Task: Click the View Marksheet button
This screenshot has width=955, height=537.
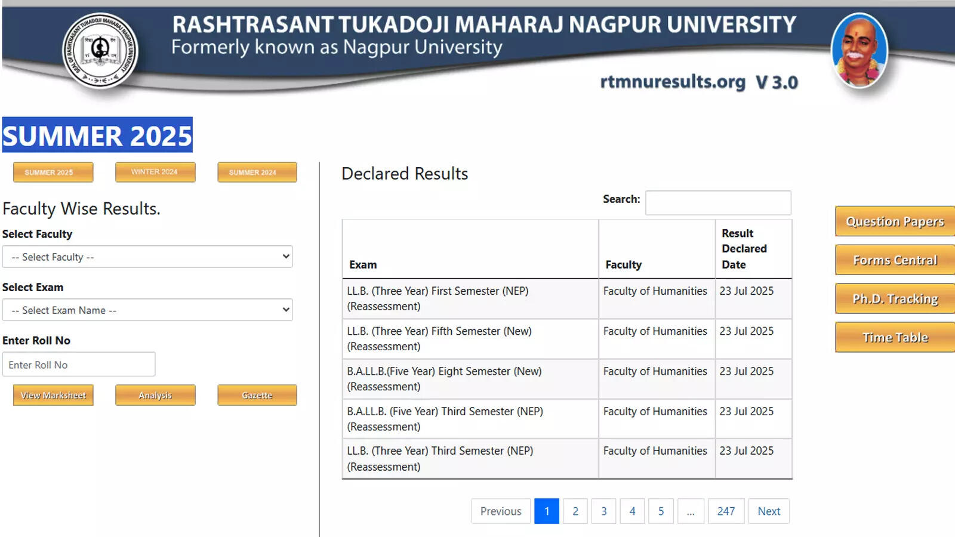Action: point(53,394)
